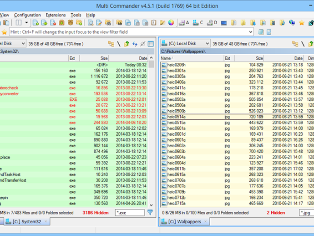Click the star icon left of the command line
Viewport: 314px width, 236px height.
click(x=4, y=32)
